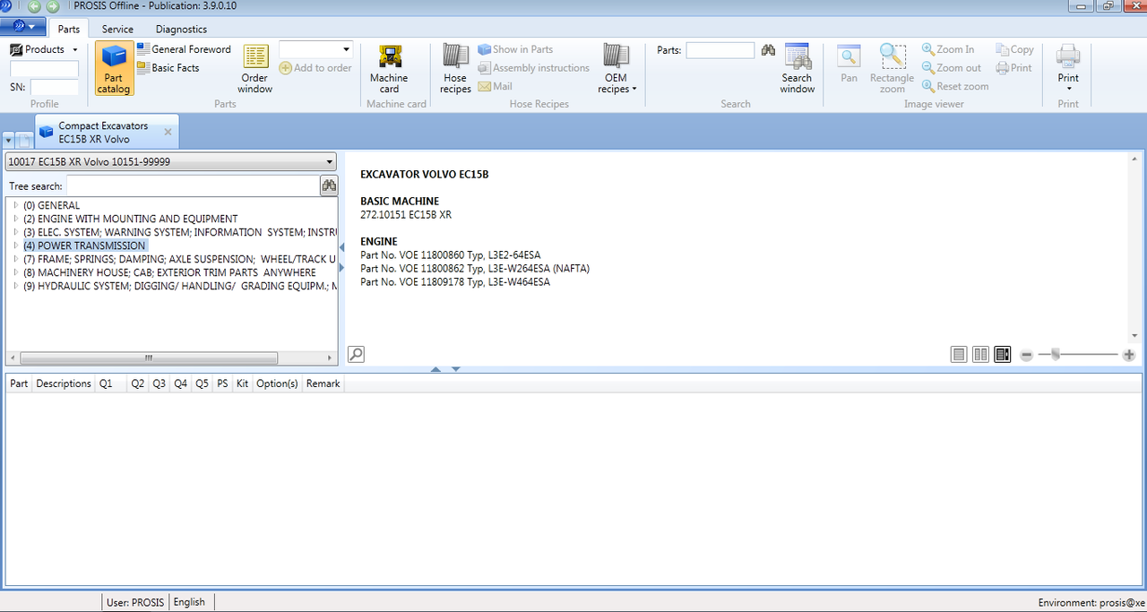Open the application menu button

pos(23,29)
